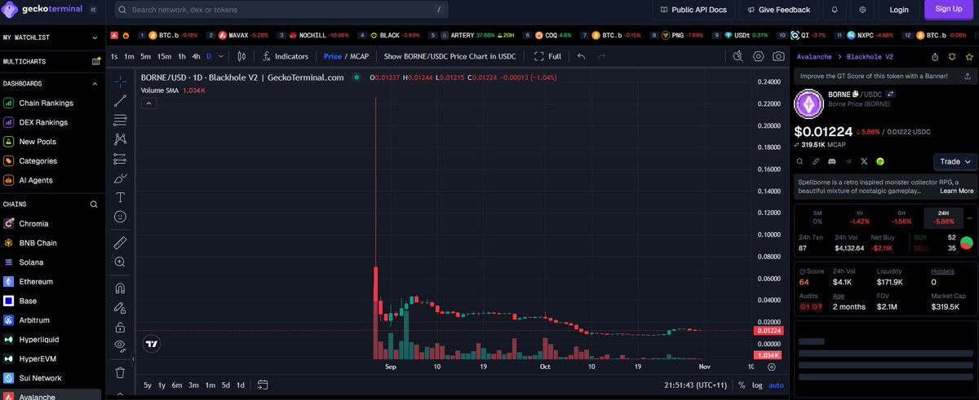The width and height of the screenshot is (979, 400).
Task: Collapse the left sidebar with double chevron
Action: point(93,10)
